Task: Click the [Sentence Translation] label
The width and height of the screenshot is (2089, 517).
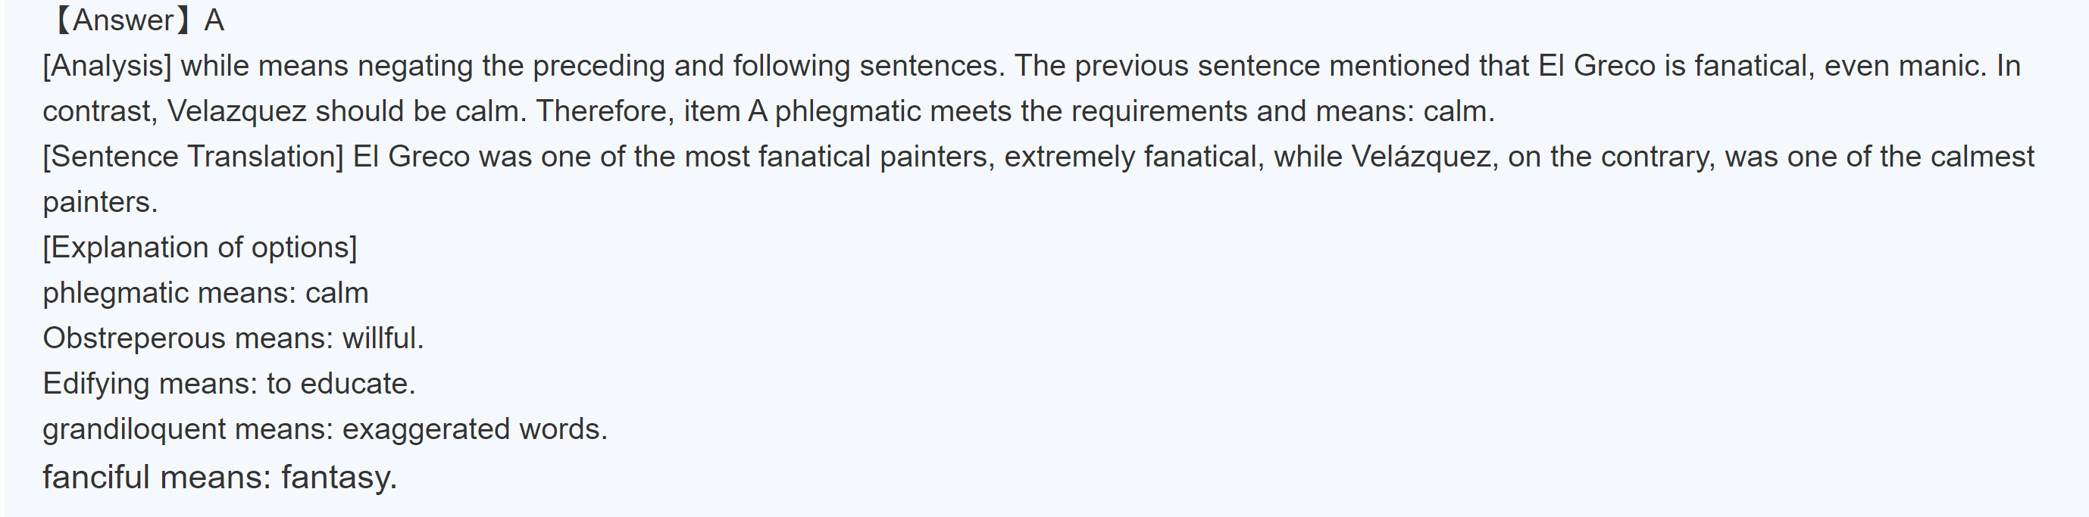Action: tap(193, 157)
